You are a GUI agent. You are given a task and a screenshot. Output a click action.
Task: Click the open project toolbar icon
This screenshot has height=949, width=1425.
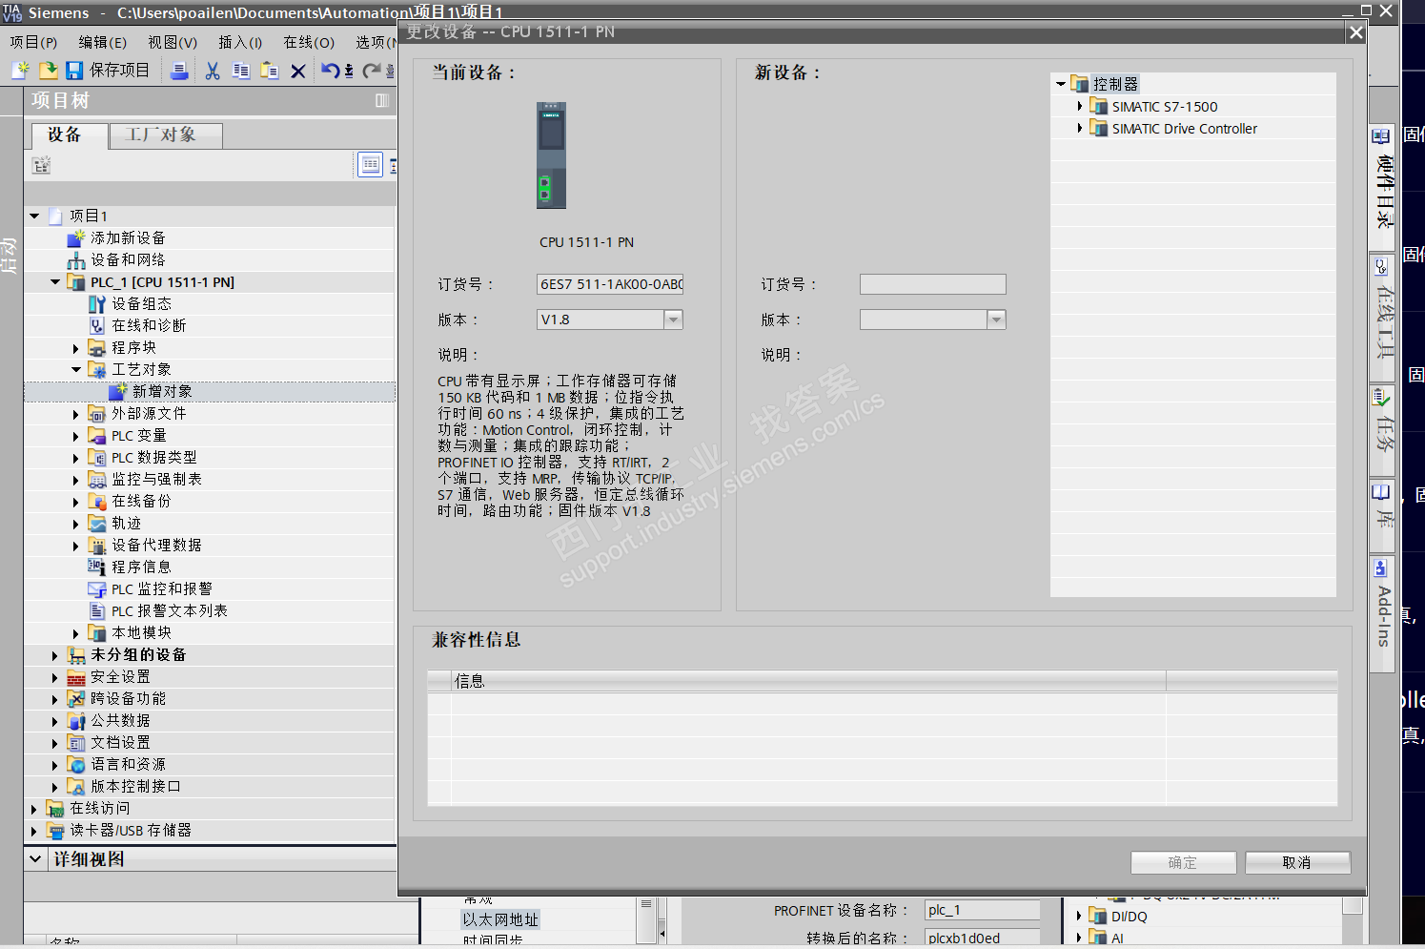point(48,70)
